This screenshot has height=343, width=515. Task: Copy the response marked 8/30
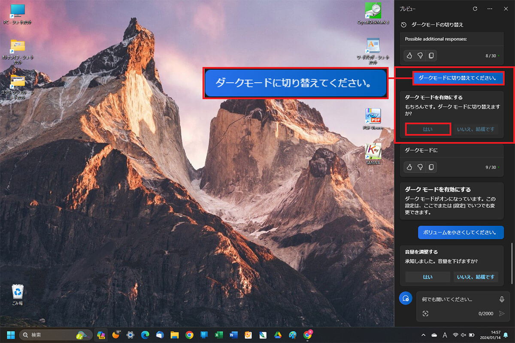(431, 55)
